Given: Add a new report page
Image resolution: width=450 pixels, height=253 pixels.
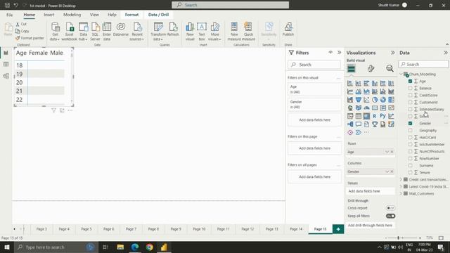Looking at the screenshot, I should coord(338,229).
